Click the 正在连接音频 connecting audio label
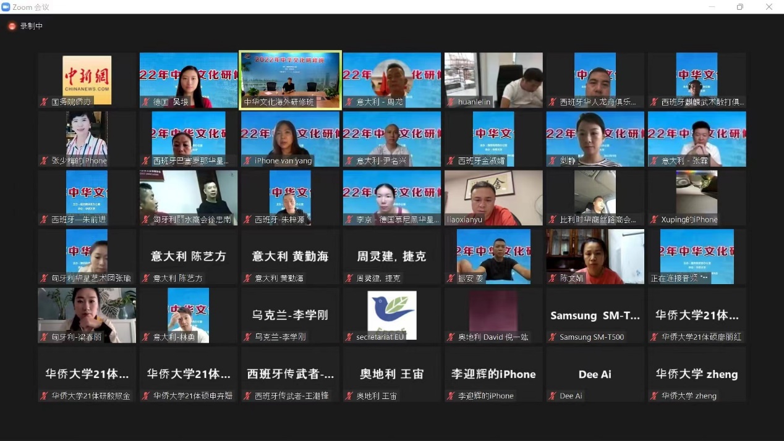The image size is (784, 441). pyautogui.click(x=680, y=279)
